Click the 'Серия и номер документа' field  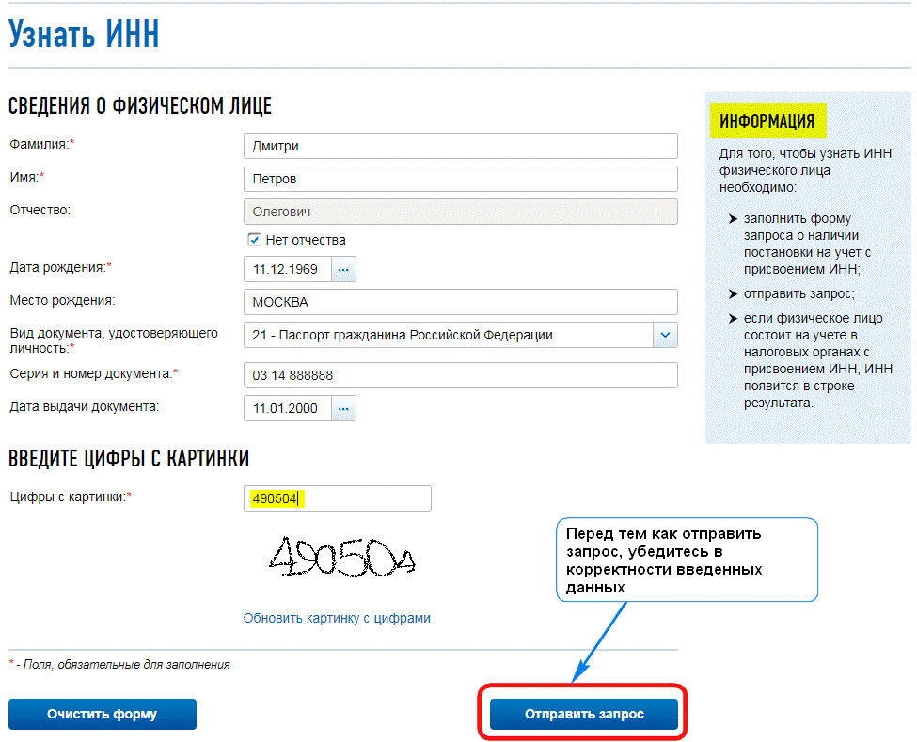tap(460, 375)
